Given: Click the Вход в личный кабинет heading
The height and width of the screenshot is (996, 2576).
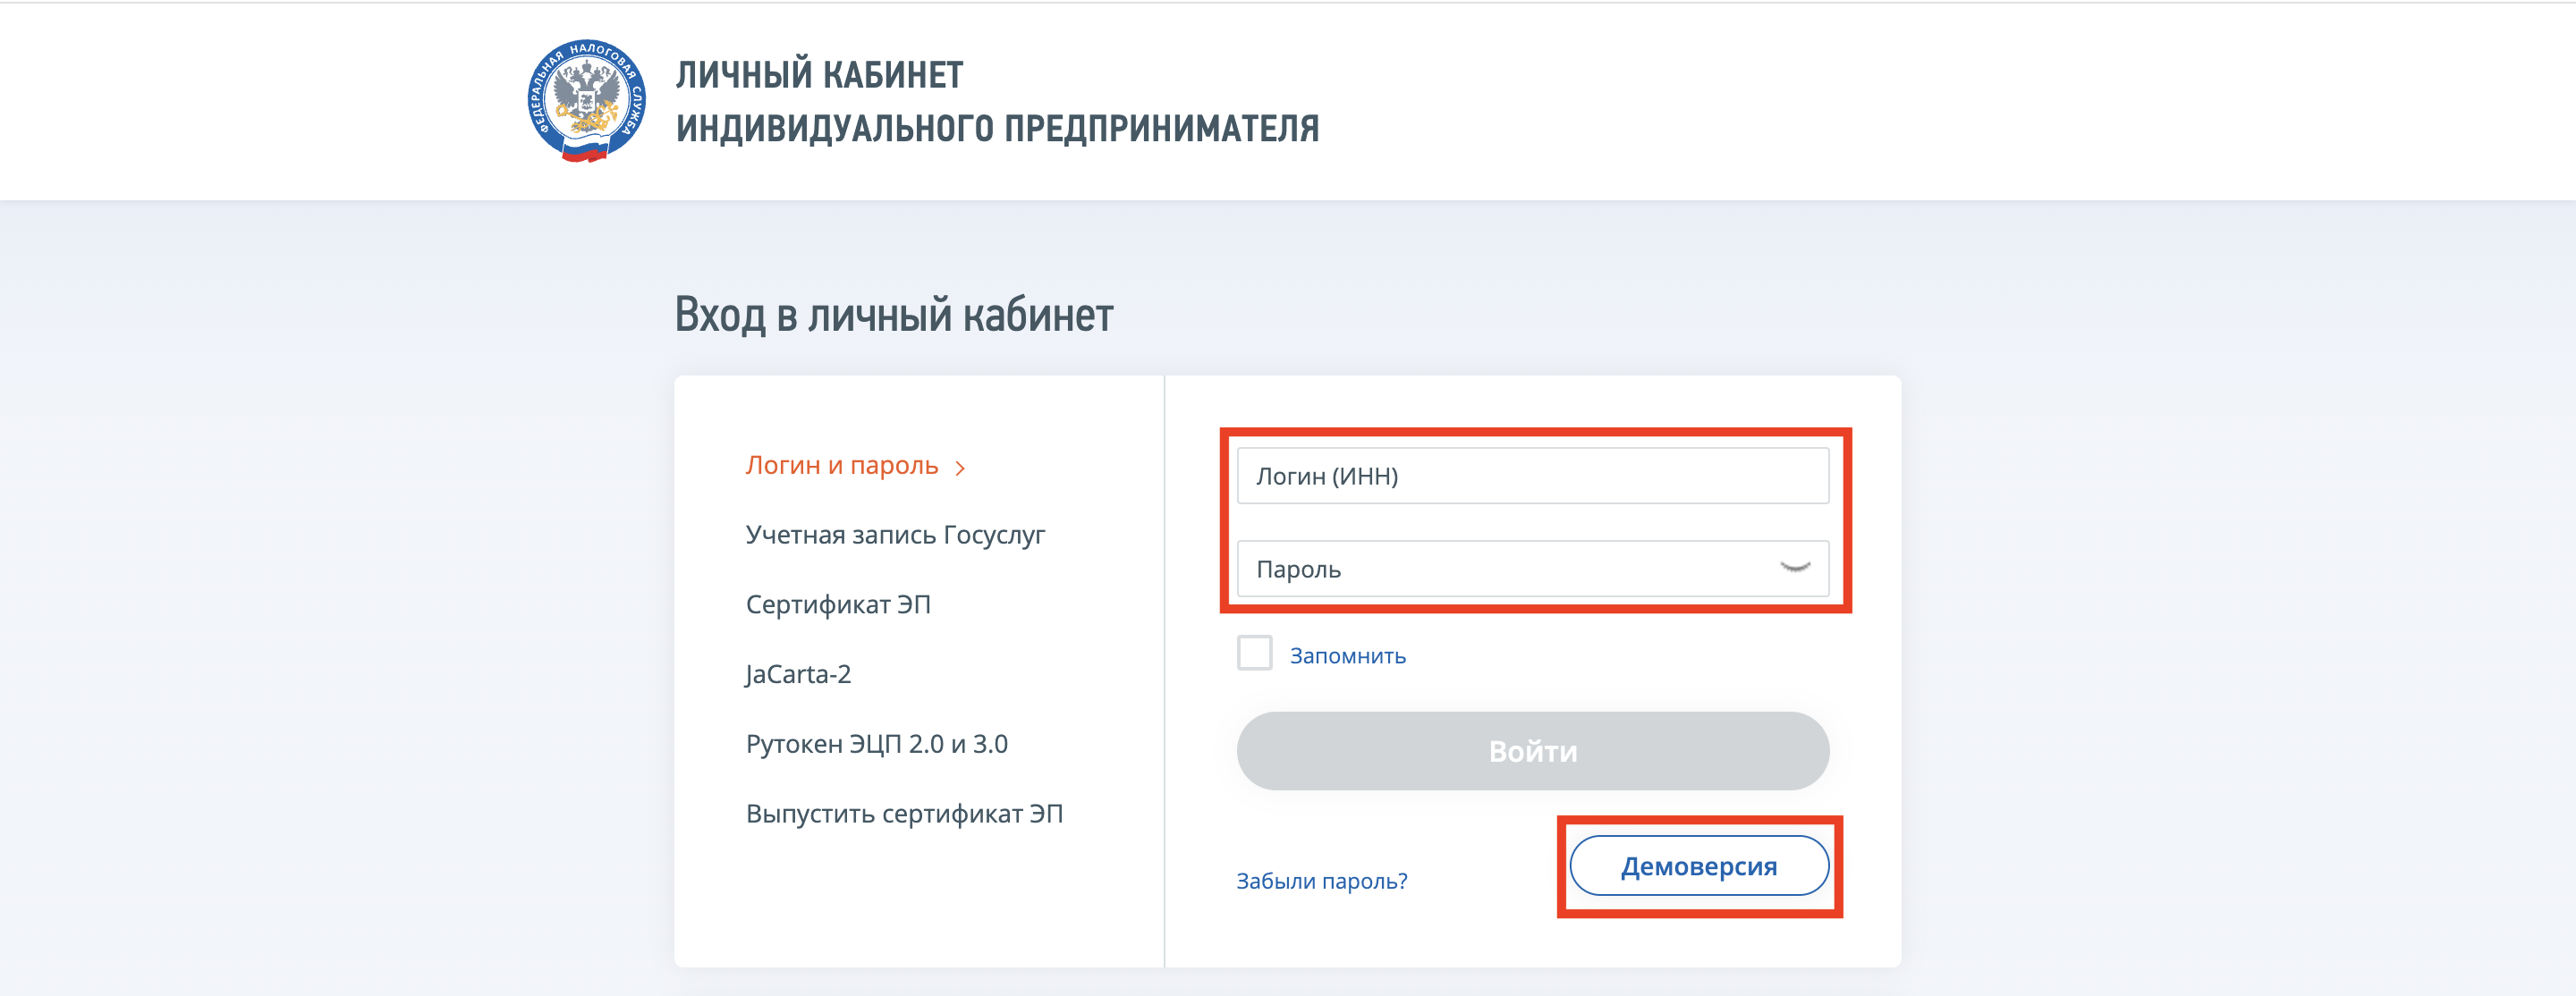Looking at the screenshot, I should 894,314.
